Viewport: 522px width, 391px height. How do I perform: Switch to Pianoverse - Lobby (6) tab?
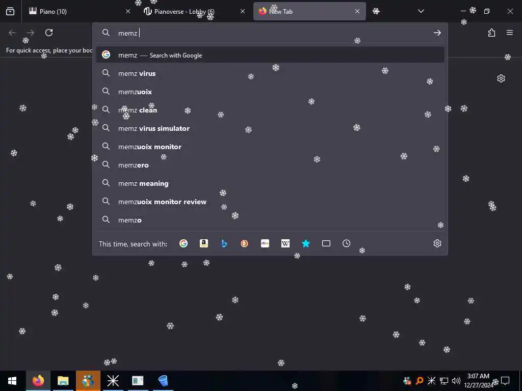click(x=194, y=11)
